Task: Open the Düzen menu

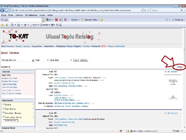Action: pos(11,15)
